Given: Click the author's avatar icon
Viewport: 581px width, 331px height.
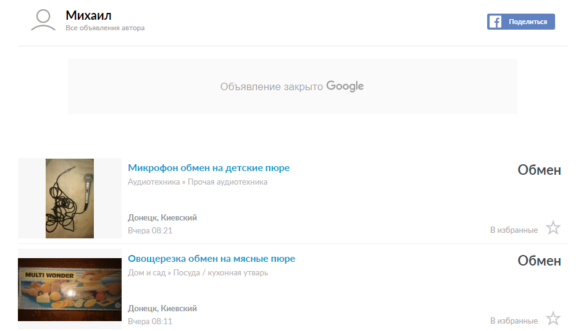Looking at the screenshot, I should [x=43, y=20].
